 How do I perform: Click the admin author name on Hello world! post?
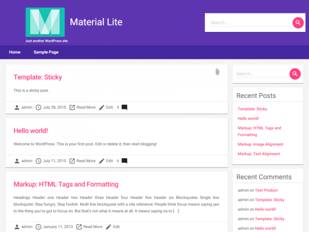(x=27, y=161)
